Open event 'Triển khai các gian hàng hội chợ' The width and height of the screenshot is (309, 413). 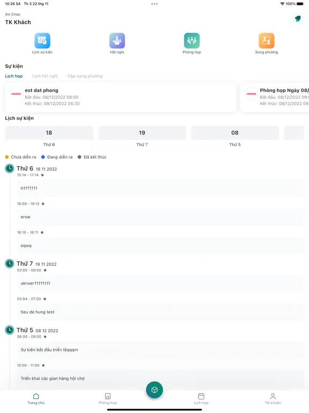160,378
